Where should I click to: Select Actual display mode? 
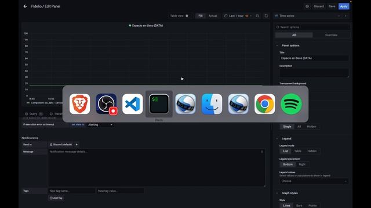point(213,16)
